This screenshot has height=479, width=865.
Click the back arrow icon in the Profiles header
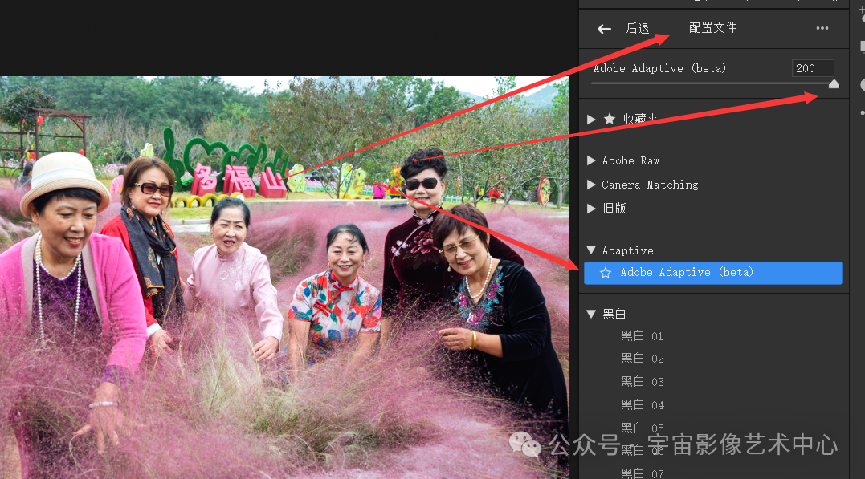coord(603,28)
